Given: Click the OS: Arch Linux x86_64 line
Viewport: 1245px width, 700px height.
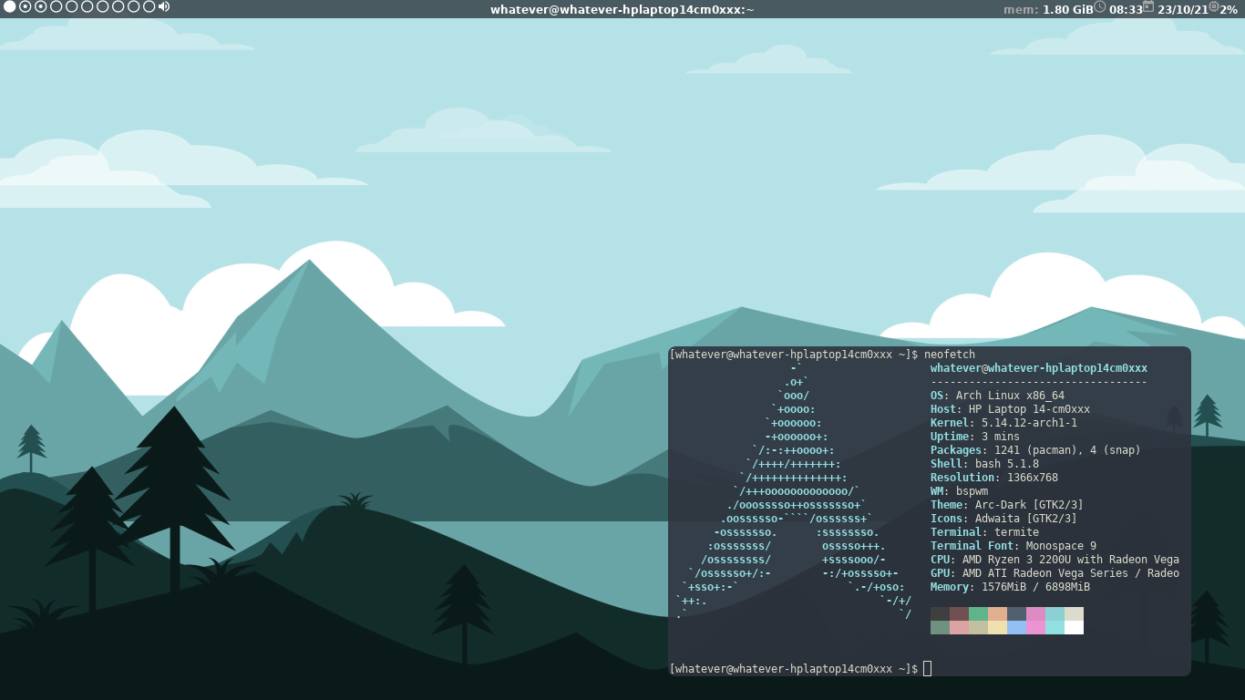Looking at the screenshot, I should (997, 396).
